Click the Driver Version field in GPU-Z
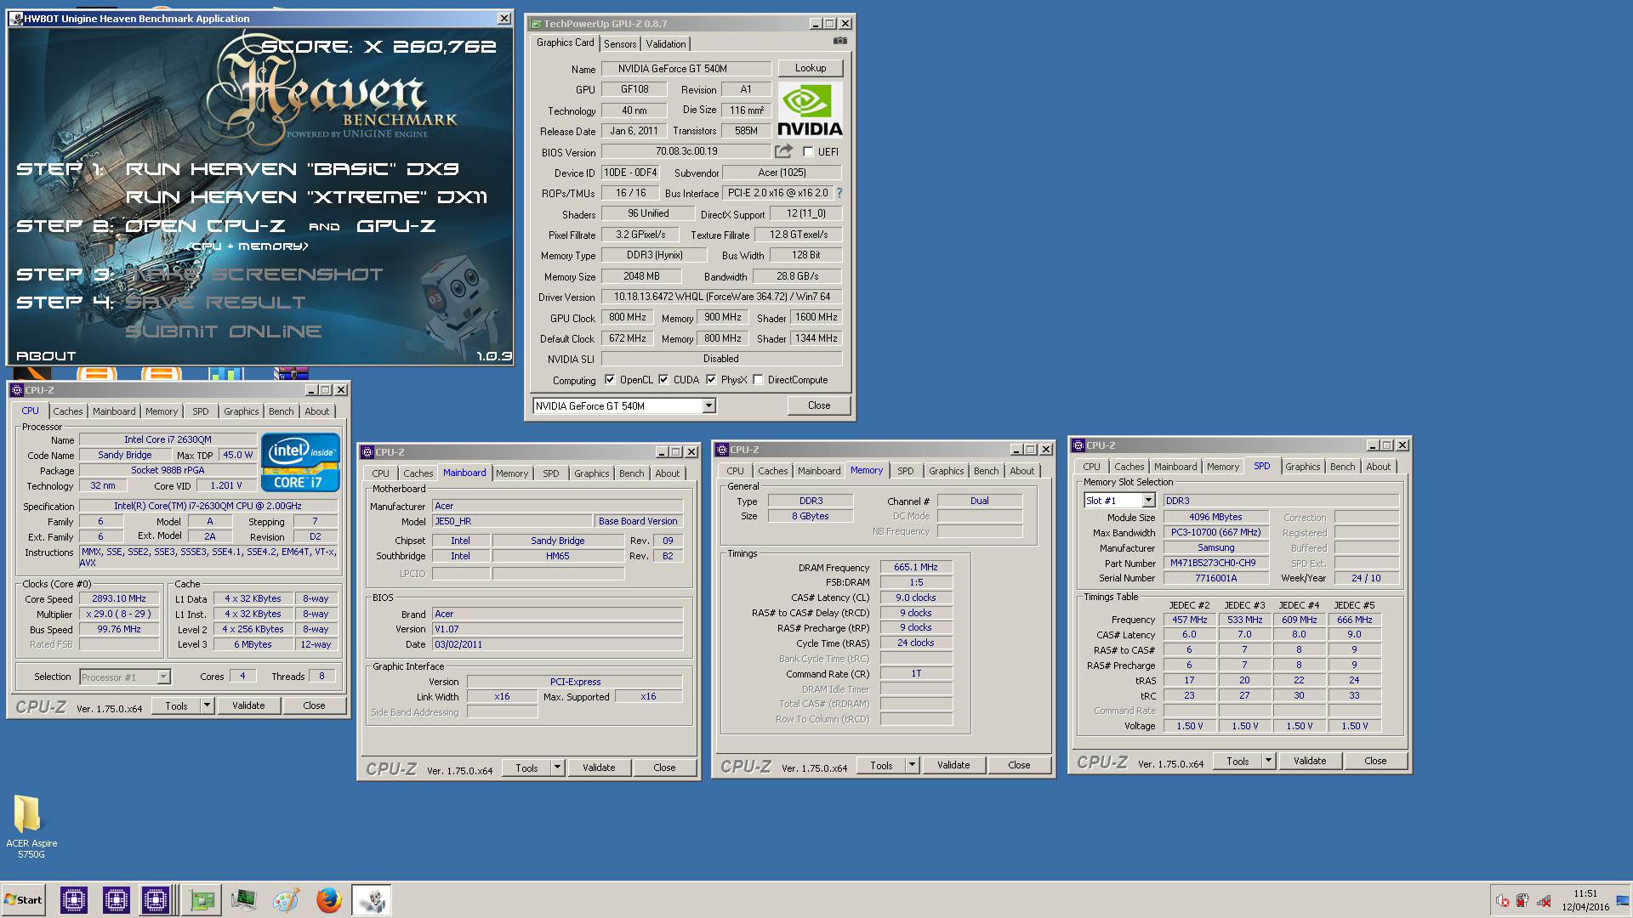Viewport: 1633px width, 918px height. pyautogui.click(x=721, y=297)
